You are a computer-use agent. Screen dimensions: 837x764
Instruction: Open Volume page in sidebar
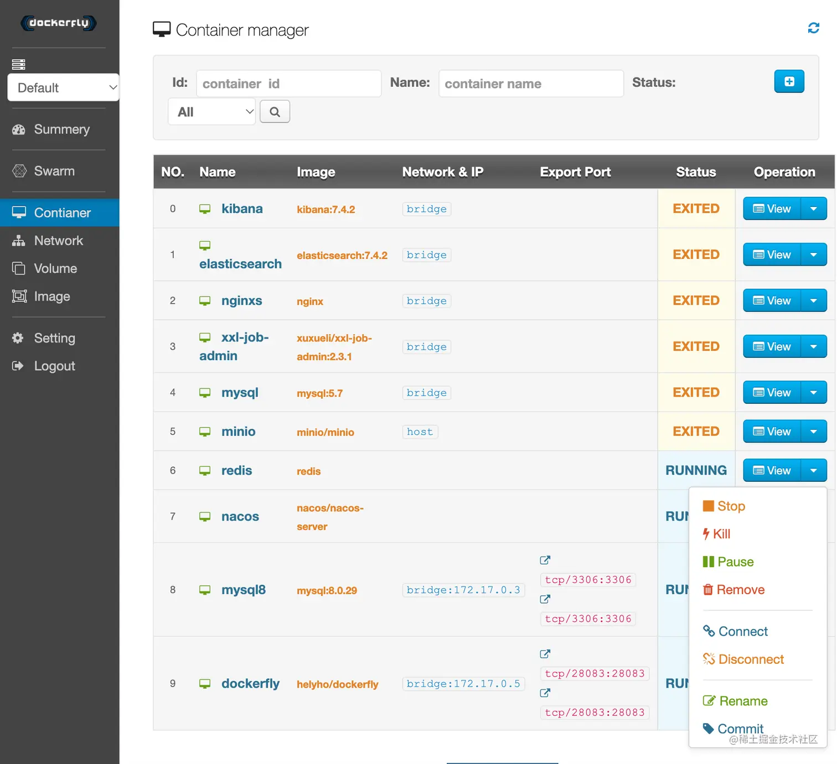click(x=60, y=268)
